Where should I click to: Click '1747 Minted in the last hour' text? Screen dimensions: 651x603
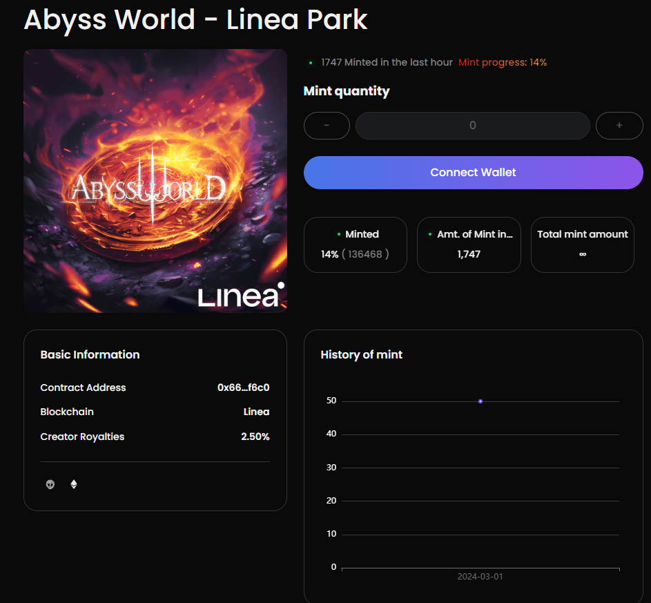(x=387, y=62)
